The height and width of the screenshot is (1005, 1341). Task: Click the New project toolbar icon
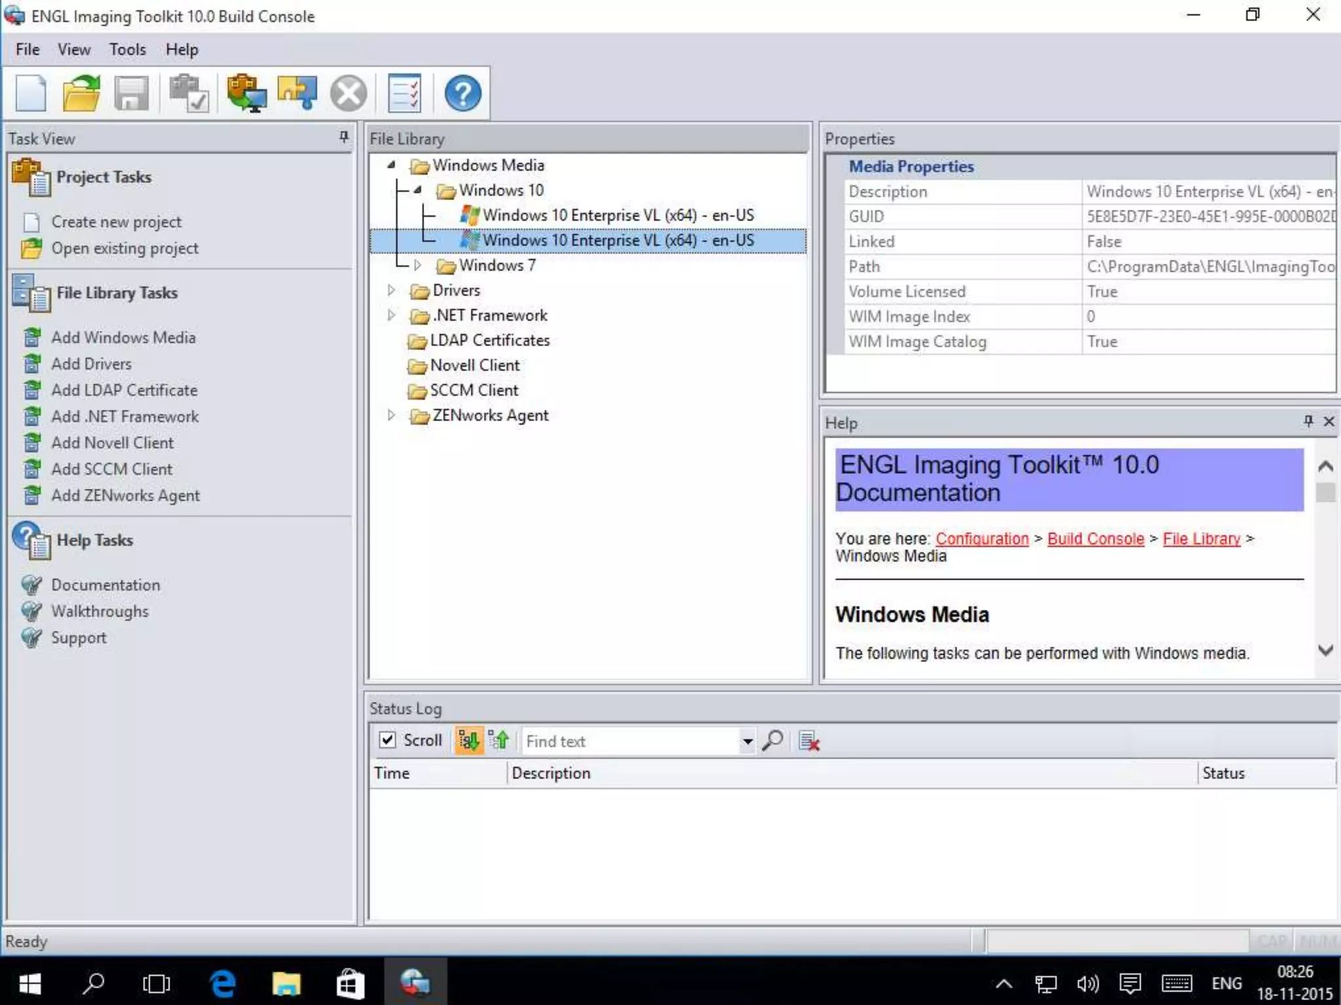pyautogui.click(x=31, y=94)
